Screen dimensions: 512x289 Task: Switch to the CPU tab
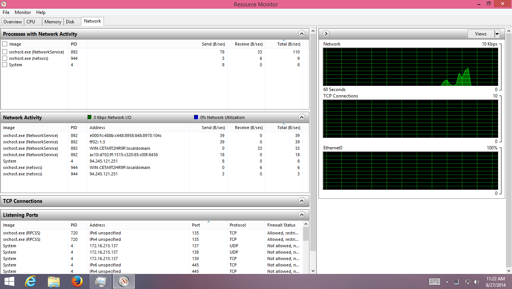[x=30, y=22]
